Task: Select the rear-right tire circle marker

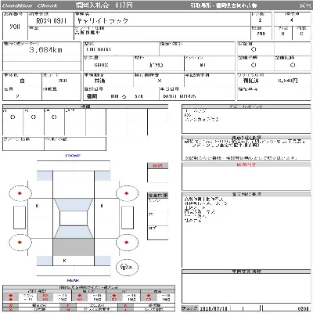Action: [127, 243]
